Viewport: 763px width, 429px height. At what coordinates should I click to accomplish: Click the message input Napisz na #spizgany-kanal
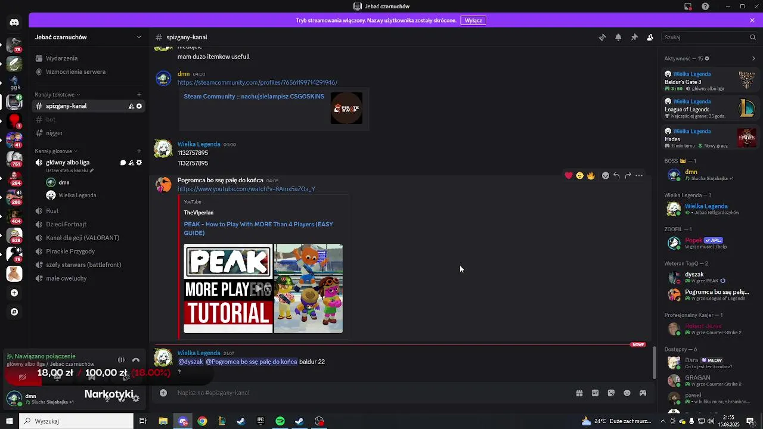click(x=370, y=393)
